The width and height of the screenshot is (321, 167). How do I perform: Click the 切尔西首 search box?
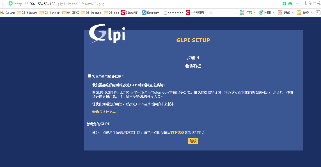coord(312,3)
